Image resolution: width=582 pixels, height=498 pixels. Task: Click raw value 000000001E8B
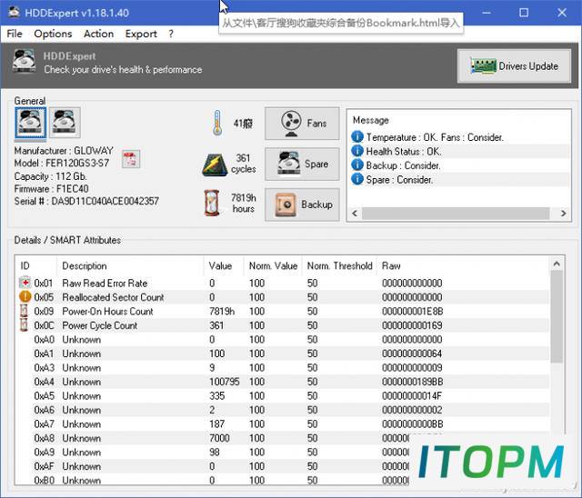pyautogui.click(x=412, y=312)
